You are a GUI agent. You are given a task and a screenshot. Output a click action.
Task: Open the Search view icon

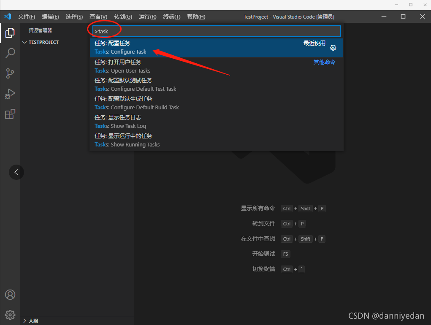(10, 53)
